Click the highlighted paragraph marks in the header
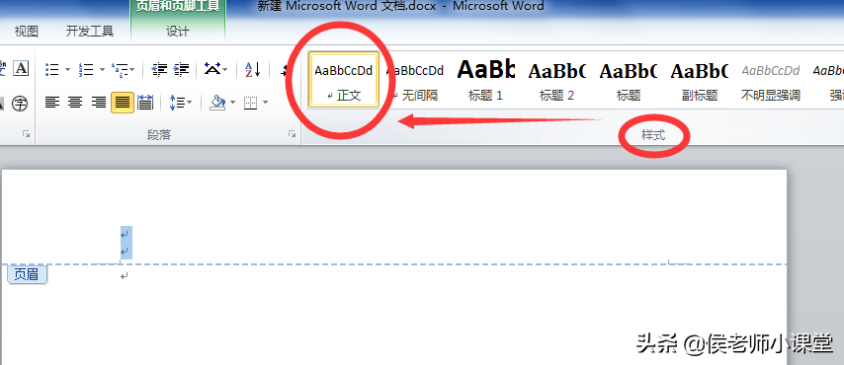844x365 pixels. 126,243
